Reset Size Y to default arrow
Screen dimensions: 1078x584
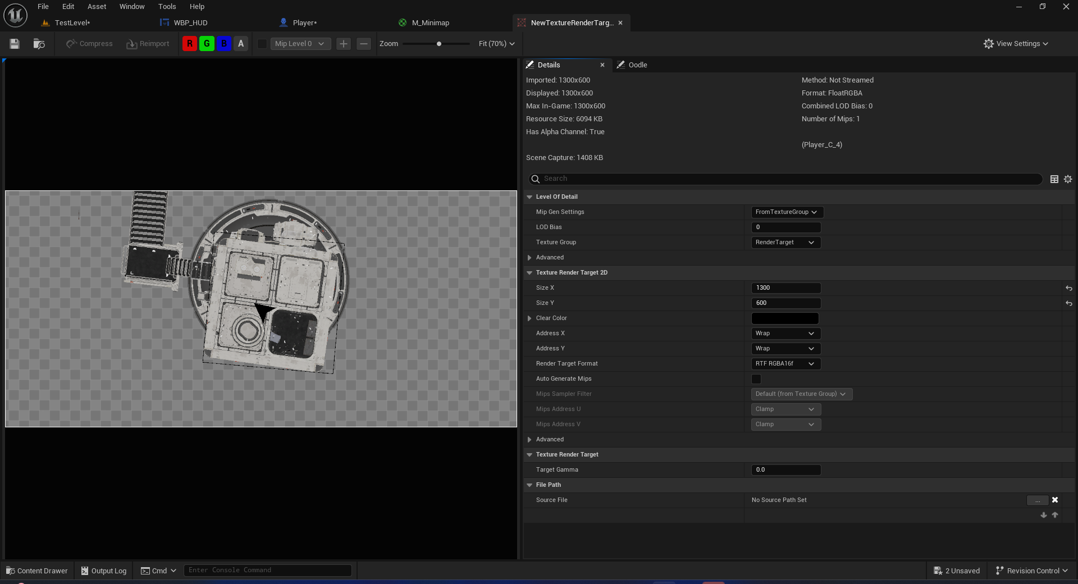click(1069, 303)
